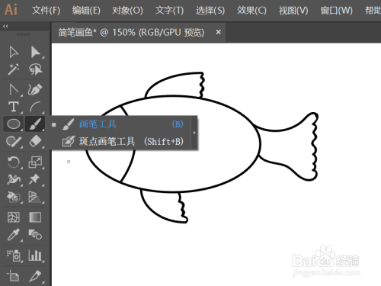Click the toolbar drag grip handle

click(x=24, y=34)
